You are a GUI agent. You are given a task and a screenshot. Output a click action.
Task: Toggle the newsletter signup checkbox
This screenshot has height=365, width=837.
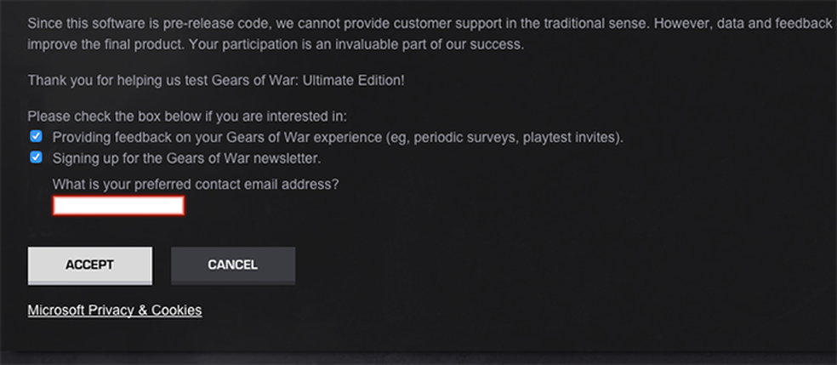point(36,157)
